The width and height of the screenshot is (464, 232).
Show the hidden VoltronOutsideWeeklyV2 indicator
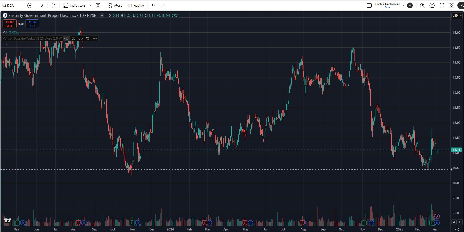(66, 38)
